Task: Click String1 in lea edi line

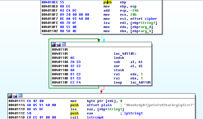Action: (148, 23)
